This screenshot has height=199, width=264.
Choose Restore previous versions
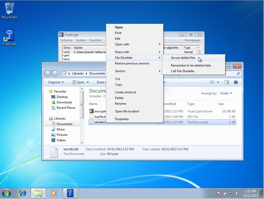[x=135, y=63]
